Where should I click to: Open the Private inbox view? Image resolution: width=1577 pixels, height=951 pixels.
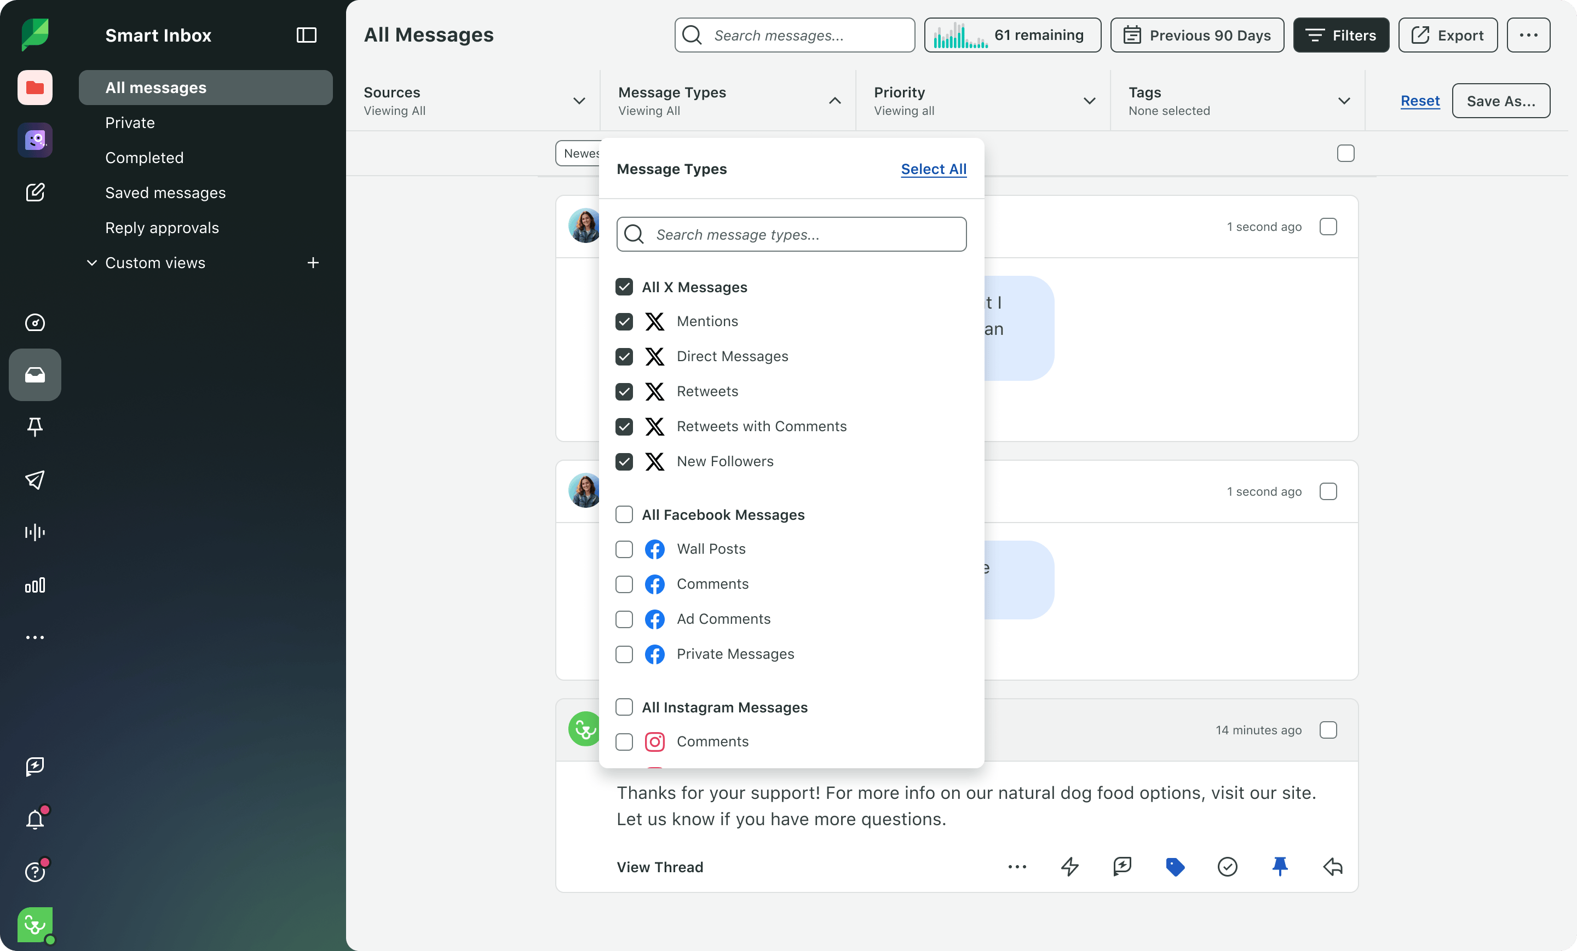(x=130, y=123)
